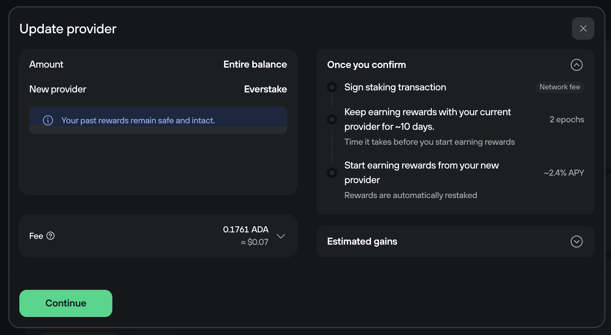This screenshot has width=611, height=335.
Task: Click the Estimated gains disclosure icon
Action: [576, 242]
